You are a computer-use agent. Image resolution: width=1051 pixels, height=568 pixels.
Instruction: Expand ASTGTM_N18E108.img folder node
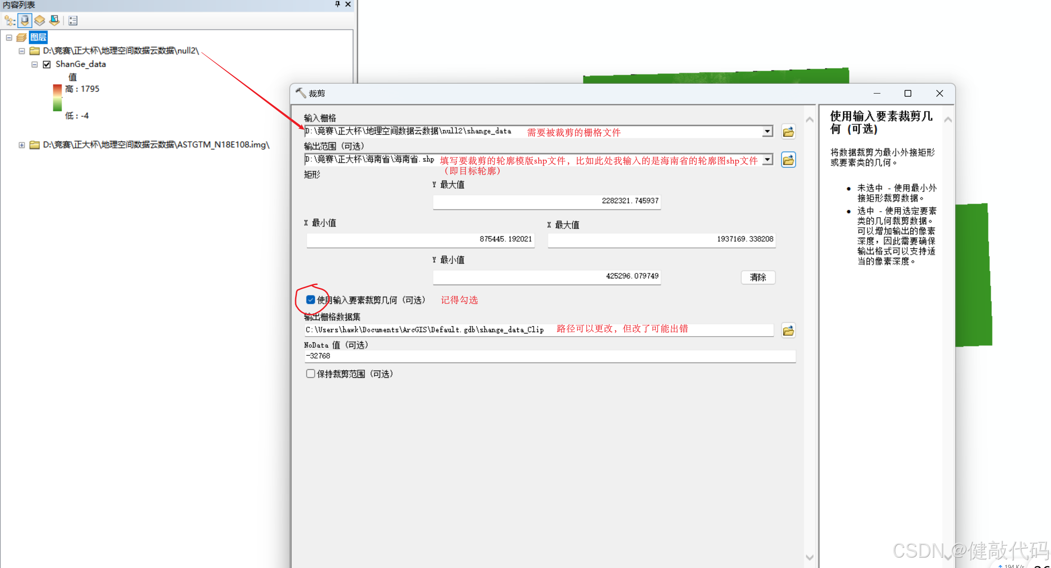(21, 145)
